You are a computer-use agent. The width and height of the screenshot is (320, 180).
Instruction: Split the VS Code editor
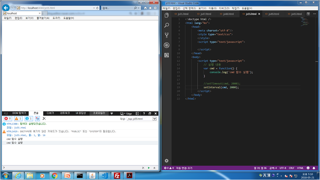click(x=308, y=14)
